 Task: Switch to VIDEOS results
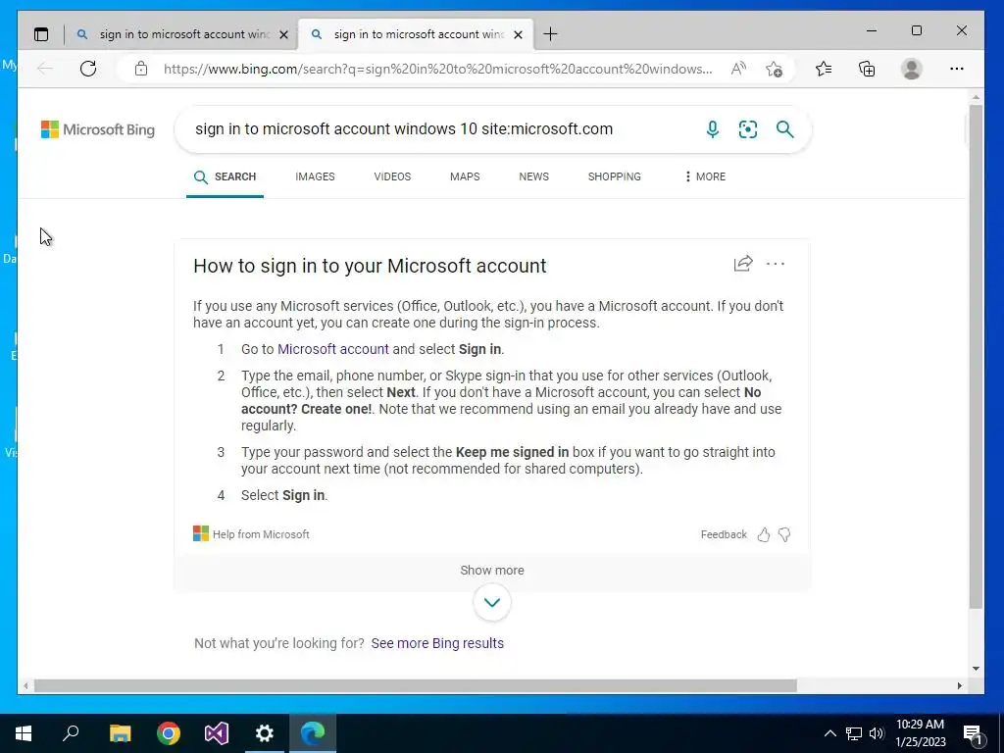(x=392, y=176)
